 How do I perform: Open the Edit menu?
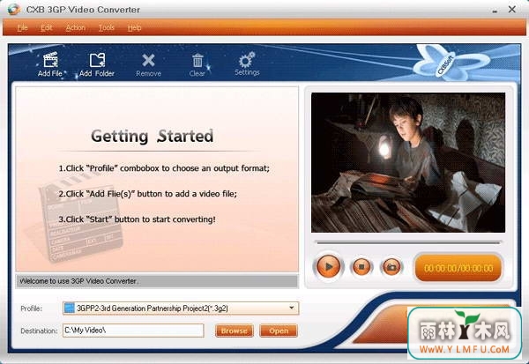coord(47,27)
